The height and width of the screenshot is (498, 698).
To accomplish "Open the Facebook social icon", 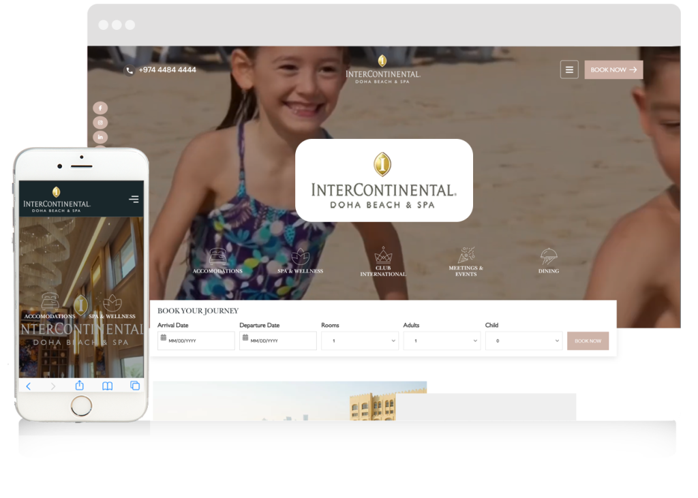I will pos(100,108).
